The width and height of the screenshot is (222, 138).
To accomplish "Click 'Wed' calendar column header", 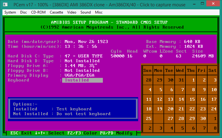I will (180, 70).
